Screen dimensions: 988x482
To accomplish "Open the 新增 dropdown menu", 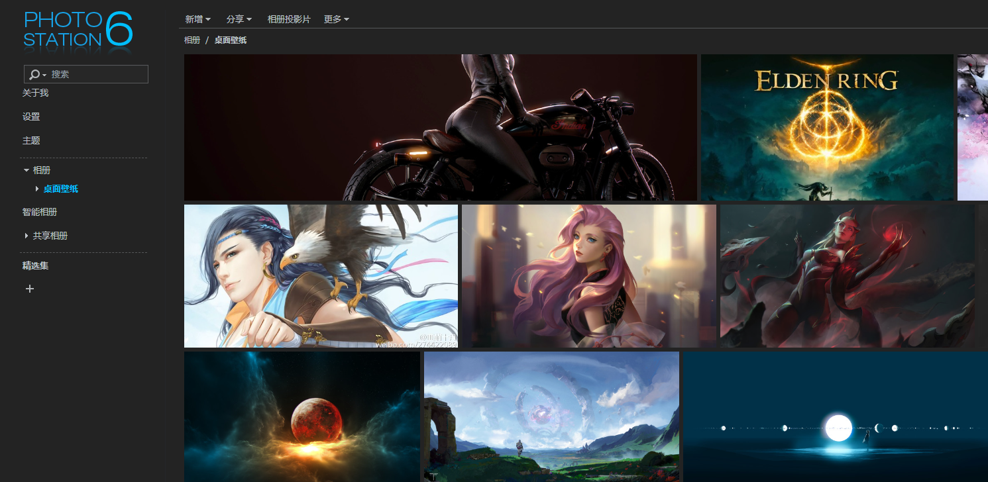I will pos(197,19).
